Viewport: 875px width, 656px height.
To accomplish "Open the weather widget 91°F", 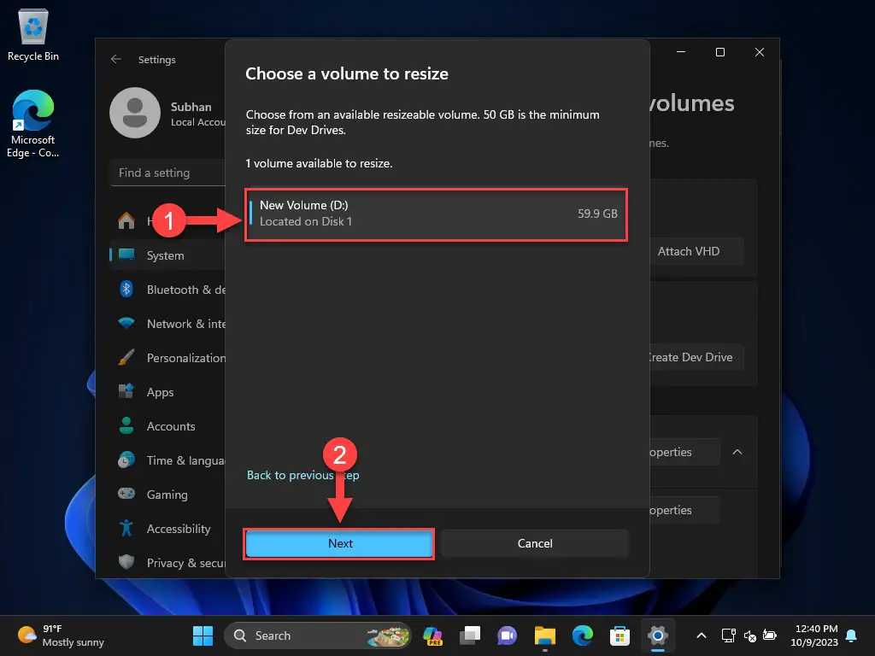I will [x=61, y=635].
